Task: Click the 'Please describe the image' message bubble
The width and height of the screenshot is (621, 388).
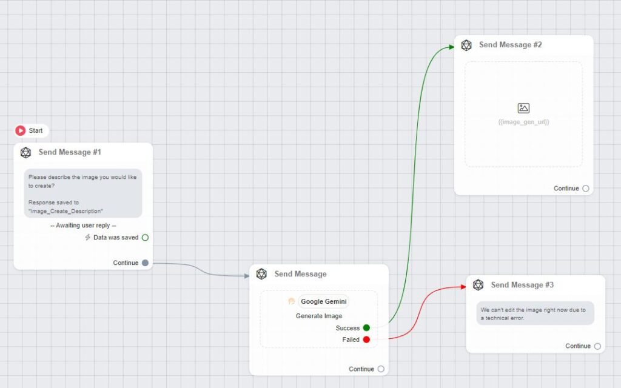Action: point(82,193)
